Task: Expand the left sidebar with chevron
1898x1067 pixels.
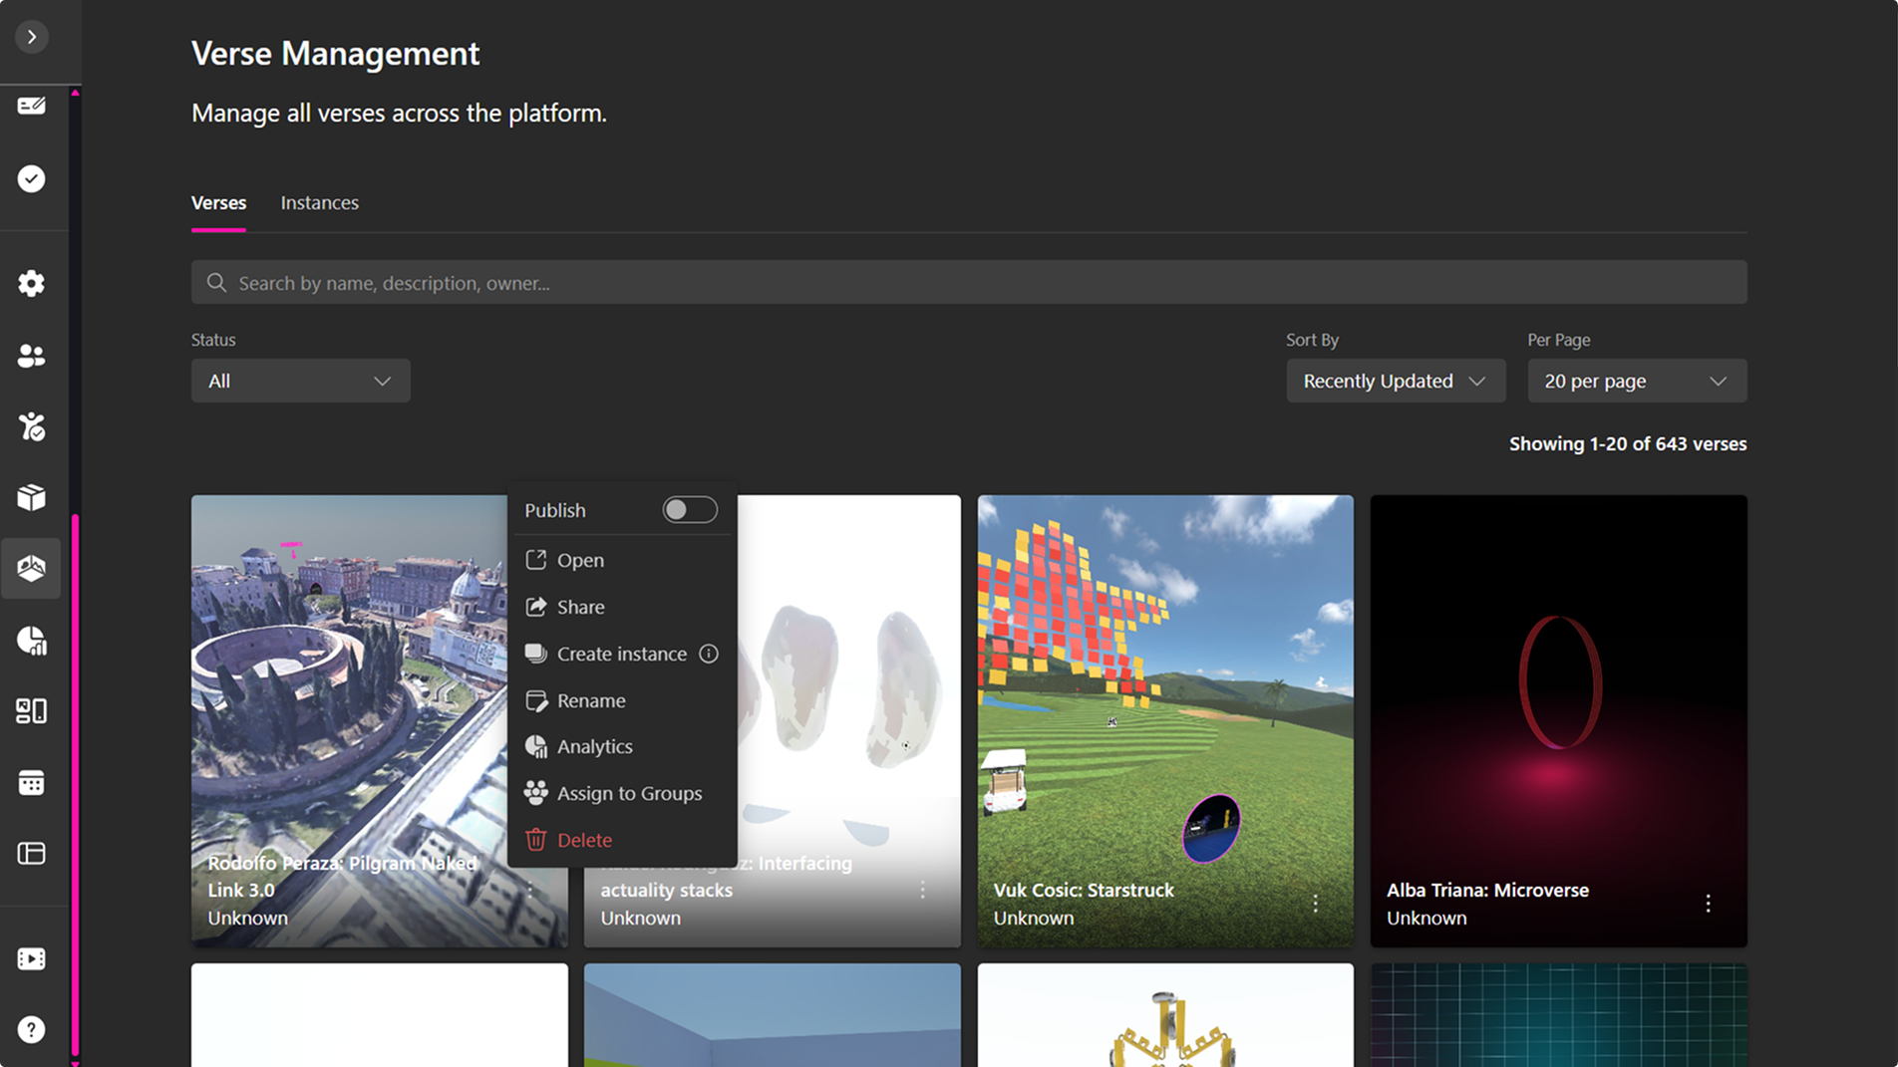Action: [32, 37]
